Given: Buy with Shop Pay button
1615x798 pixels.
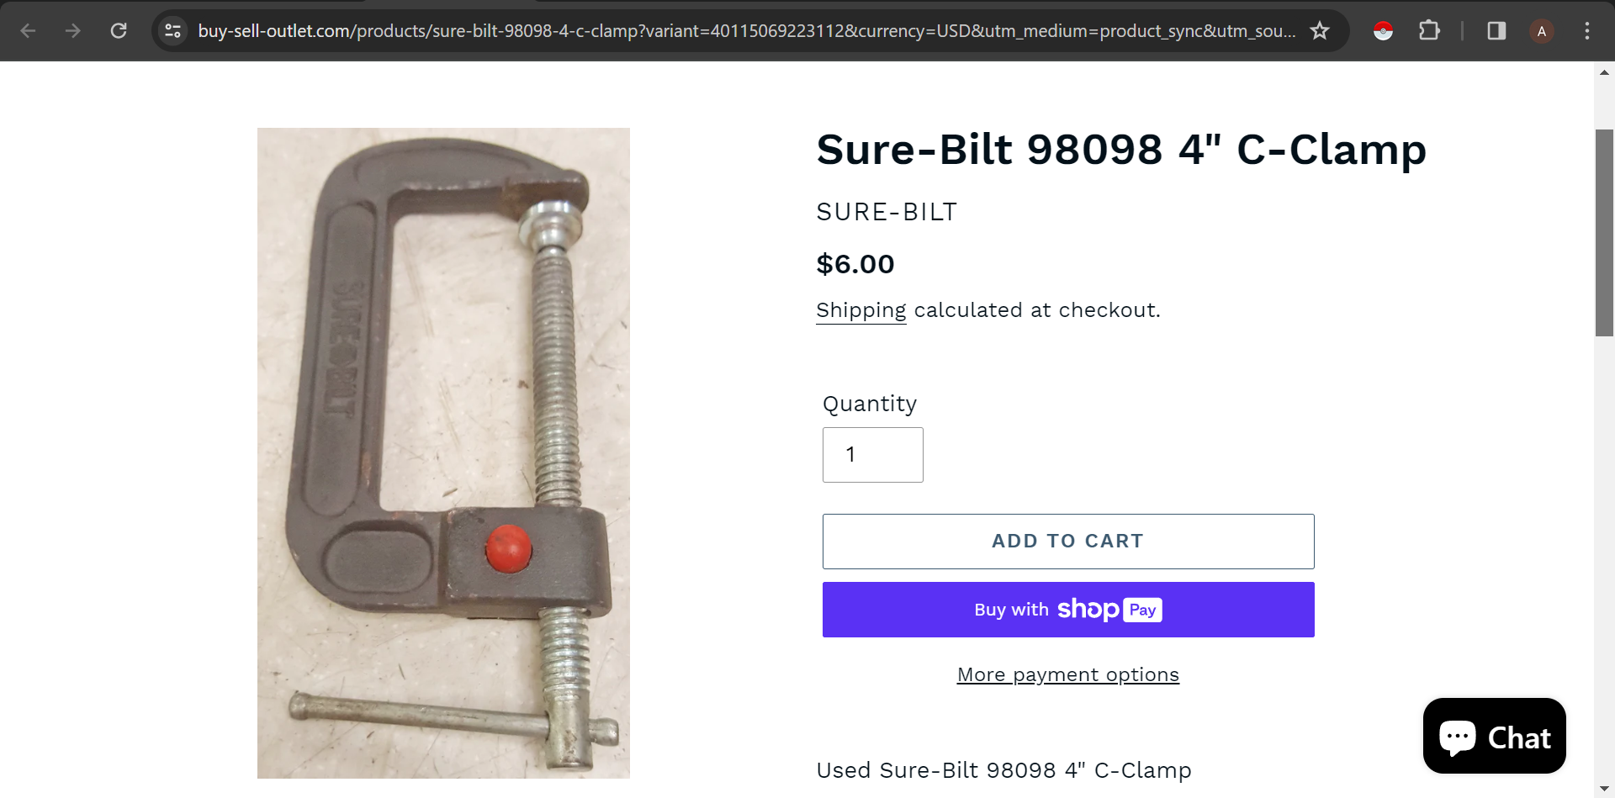Looking at the screenshot, I should pyautogui.click(x=1068, y=610).
